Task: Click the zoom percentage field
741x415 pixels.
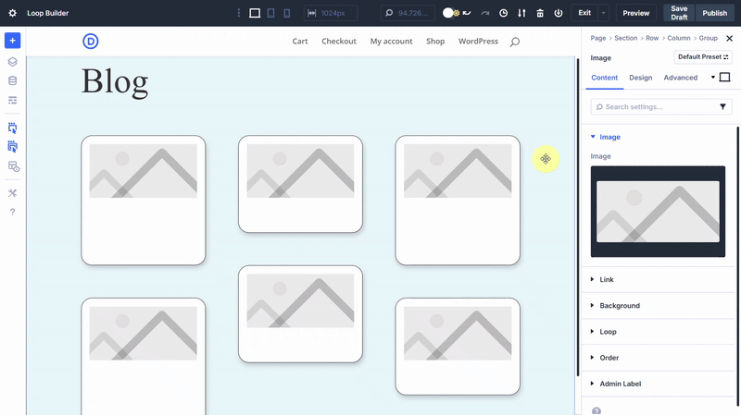Action: pos(407,13)
